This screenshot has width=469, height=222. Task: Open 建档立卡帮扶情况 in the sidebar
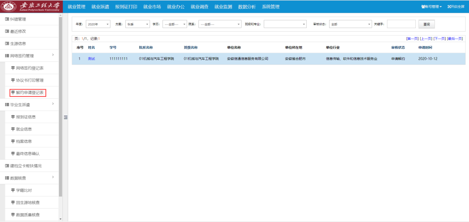26,166
